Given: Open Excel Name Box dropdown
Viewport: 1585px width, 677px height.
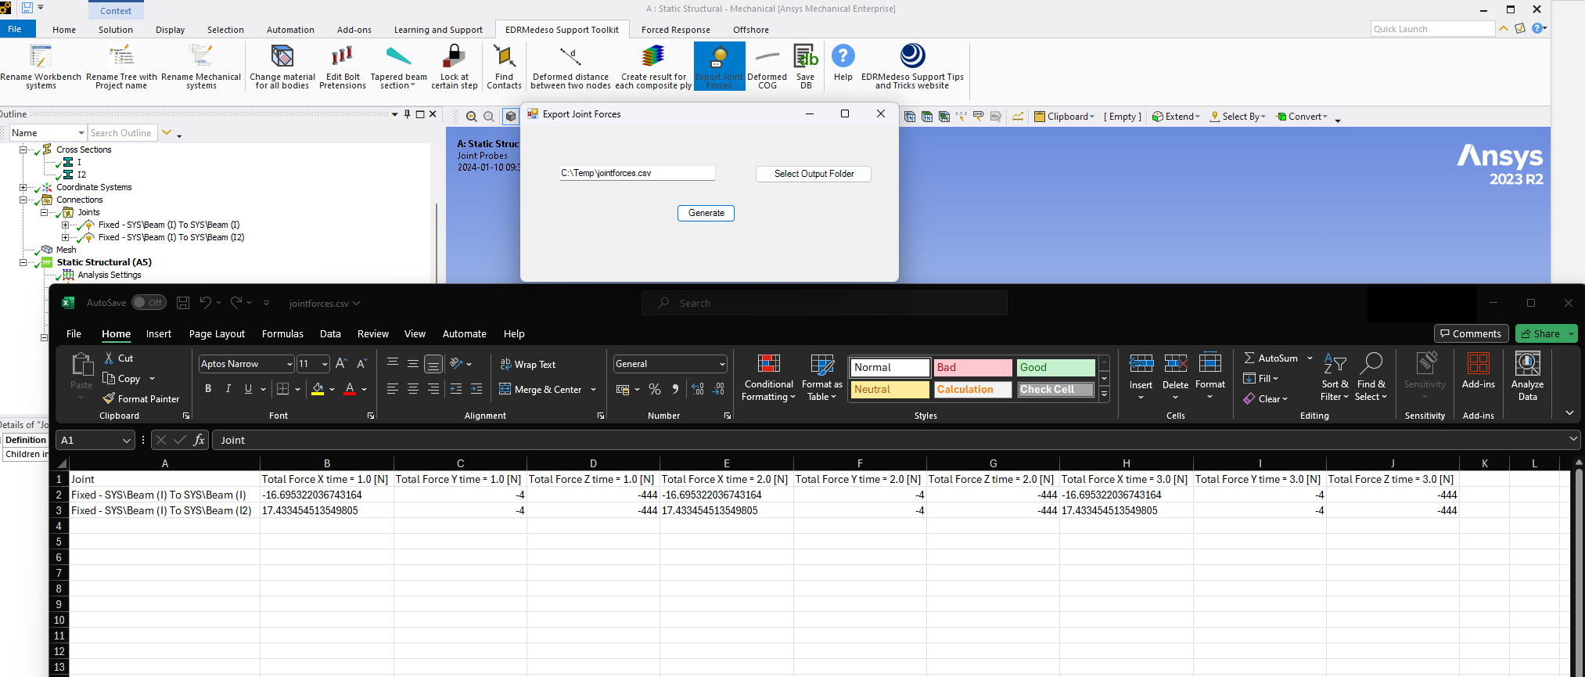Looking at the screenshot, I should [x=127, y=441].
